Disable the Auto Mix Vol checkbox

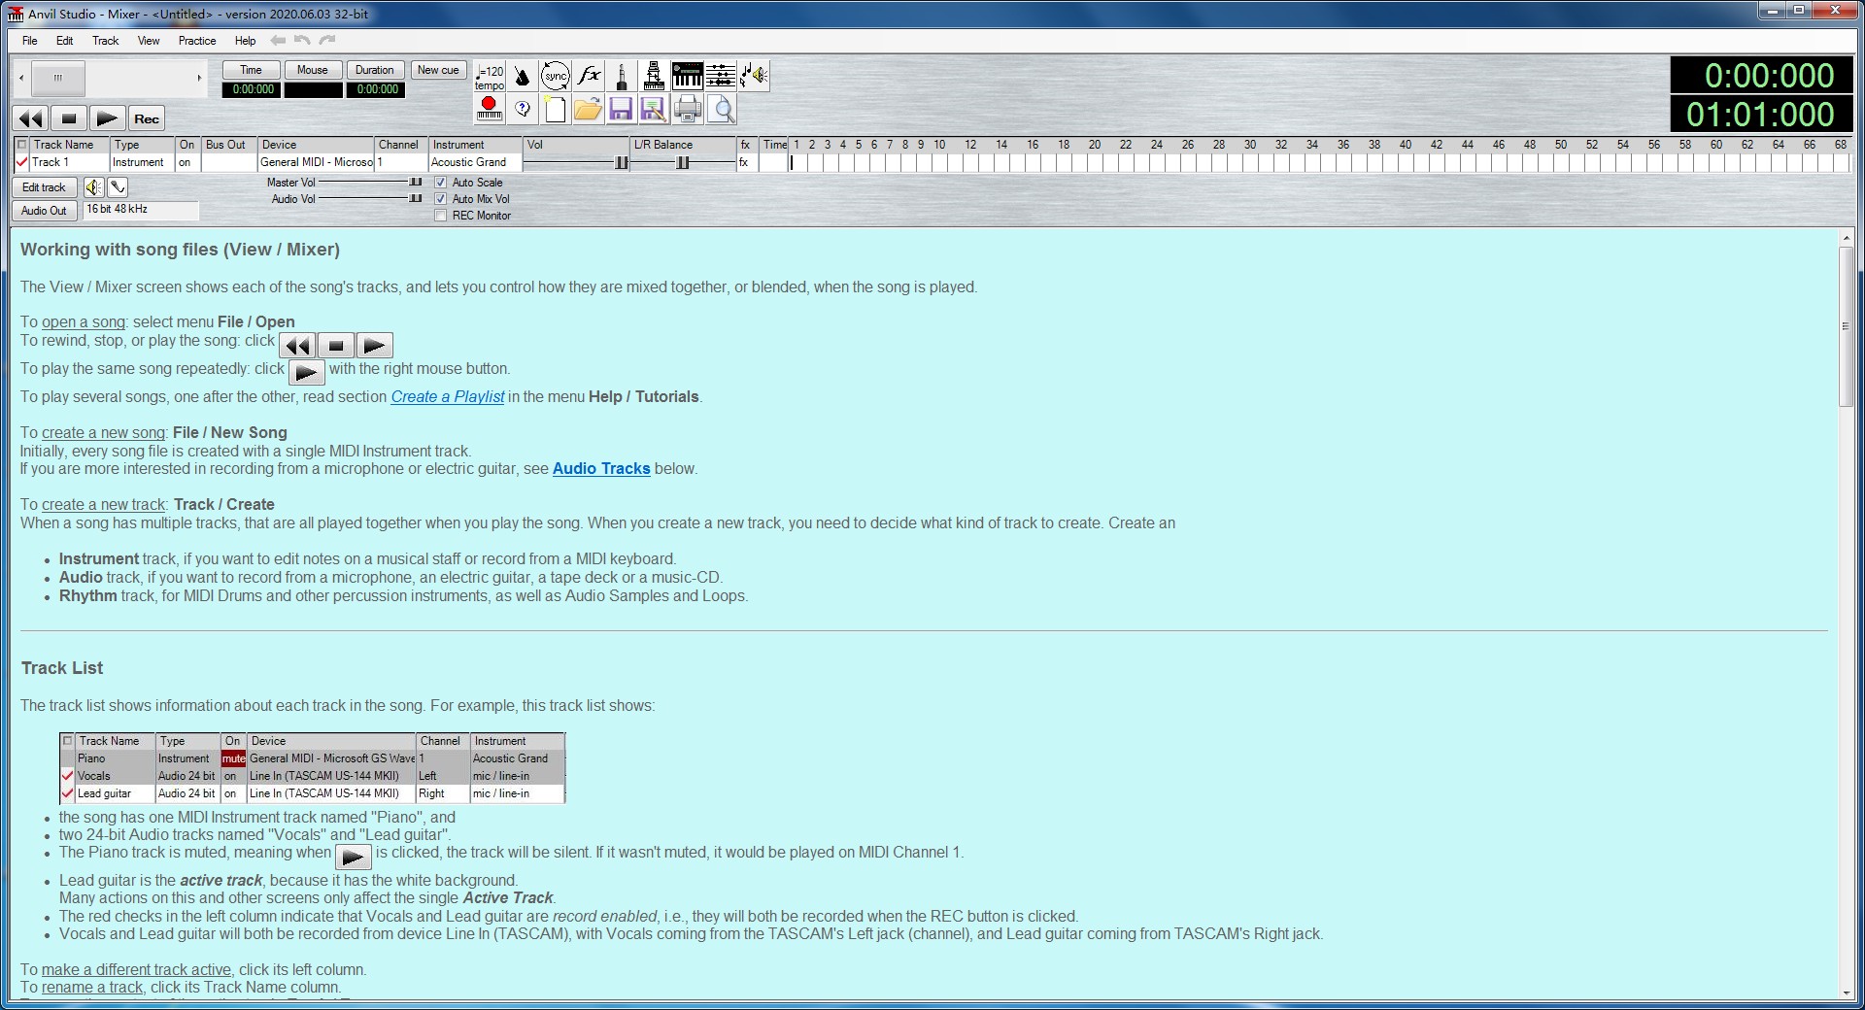[441, 199]
